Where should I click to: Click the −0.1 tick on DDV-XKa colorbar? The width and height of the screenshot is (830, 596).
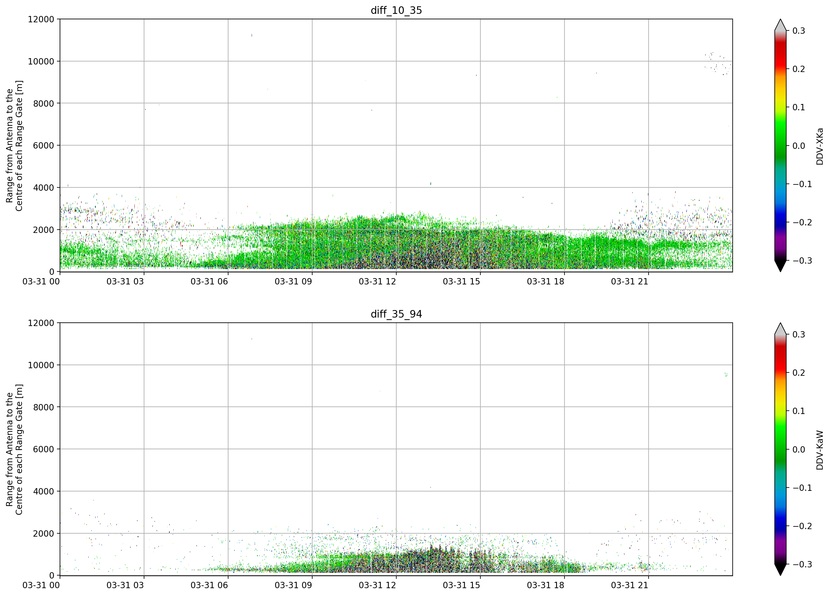(x=802, y=184)
